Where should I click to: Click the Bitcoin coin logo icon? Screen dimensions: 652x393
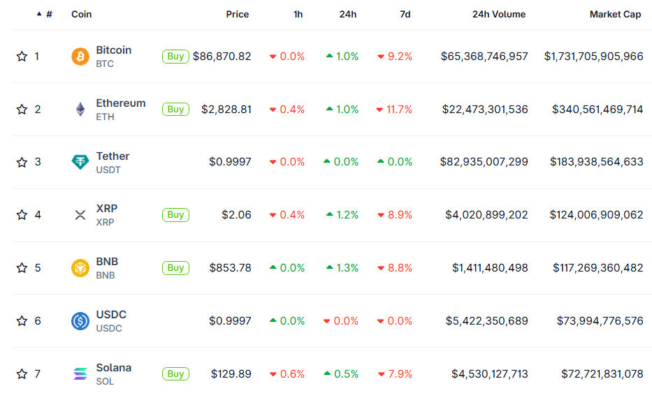tap(80, 57)
